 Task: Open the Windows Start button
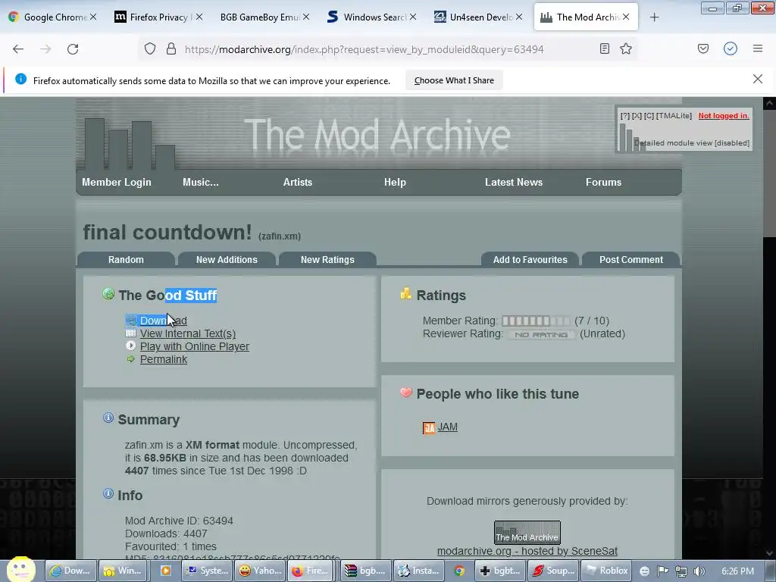click(20, 570)
